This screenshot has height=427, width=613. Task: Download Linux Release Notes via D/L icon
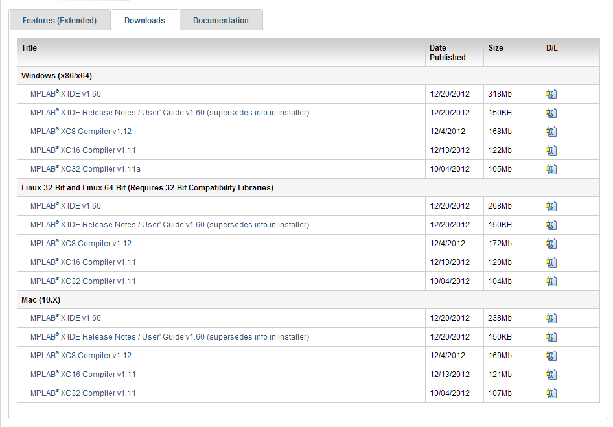tap(551, 225)
